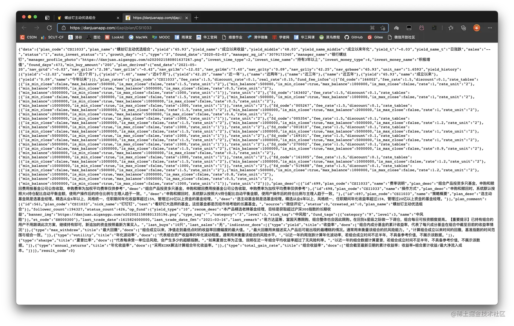Open the pink cat extension icon
The height and width of the screenshot is (326, 514).
(x=422, y=28)
